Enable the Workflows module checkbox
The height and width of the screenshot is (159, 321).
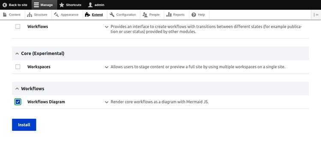tap(18, 26)
